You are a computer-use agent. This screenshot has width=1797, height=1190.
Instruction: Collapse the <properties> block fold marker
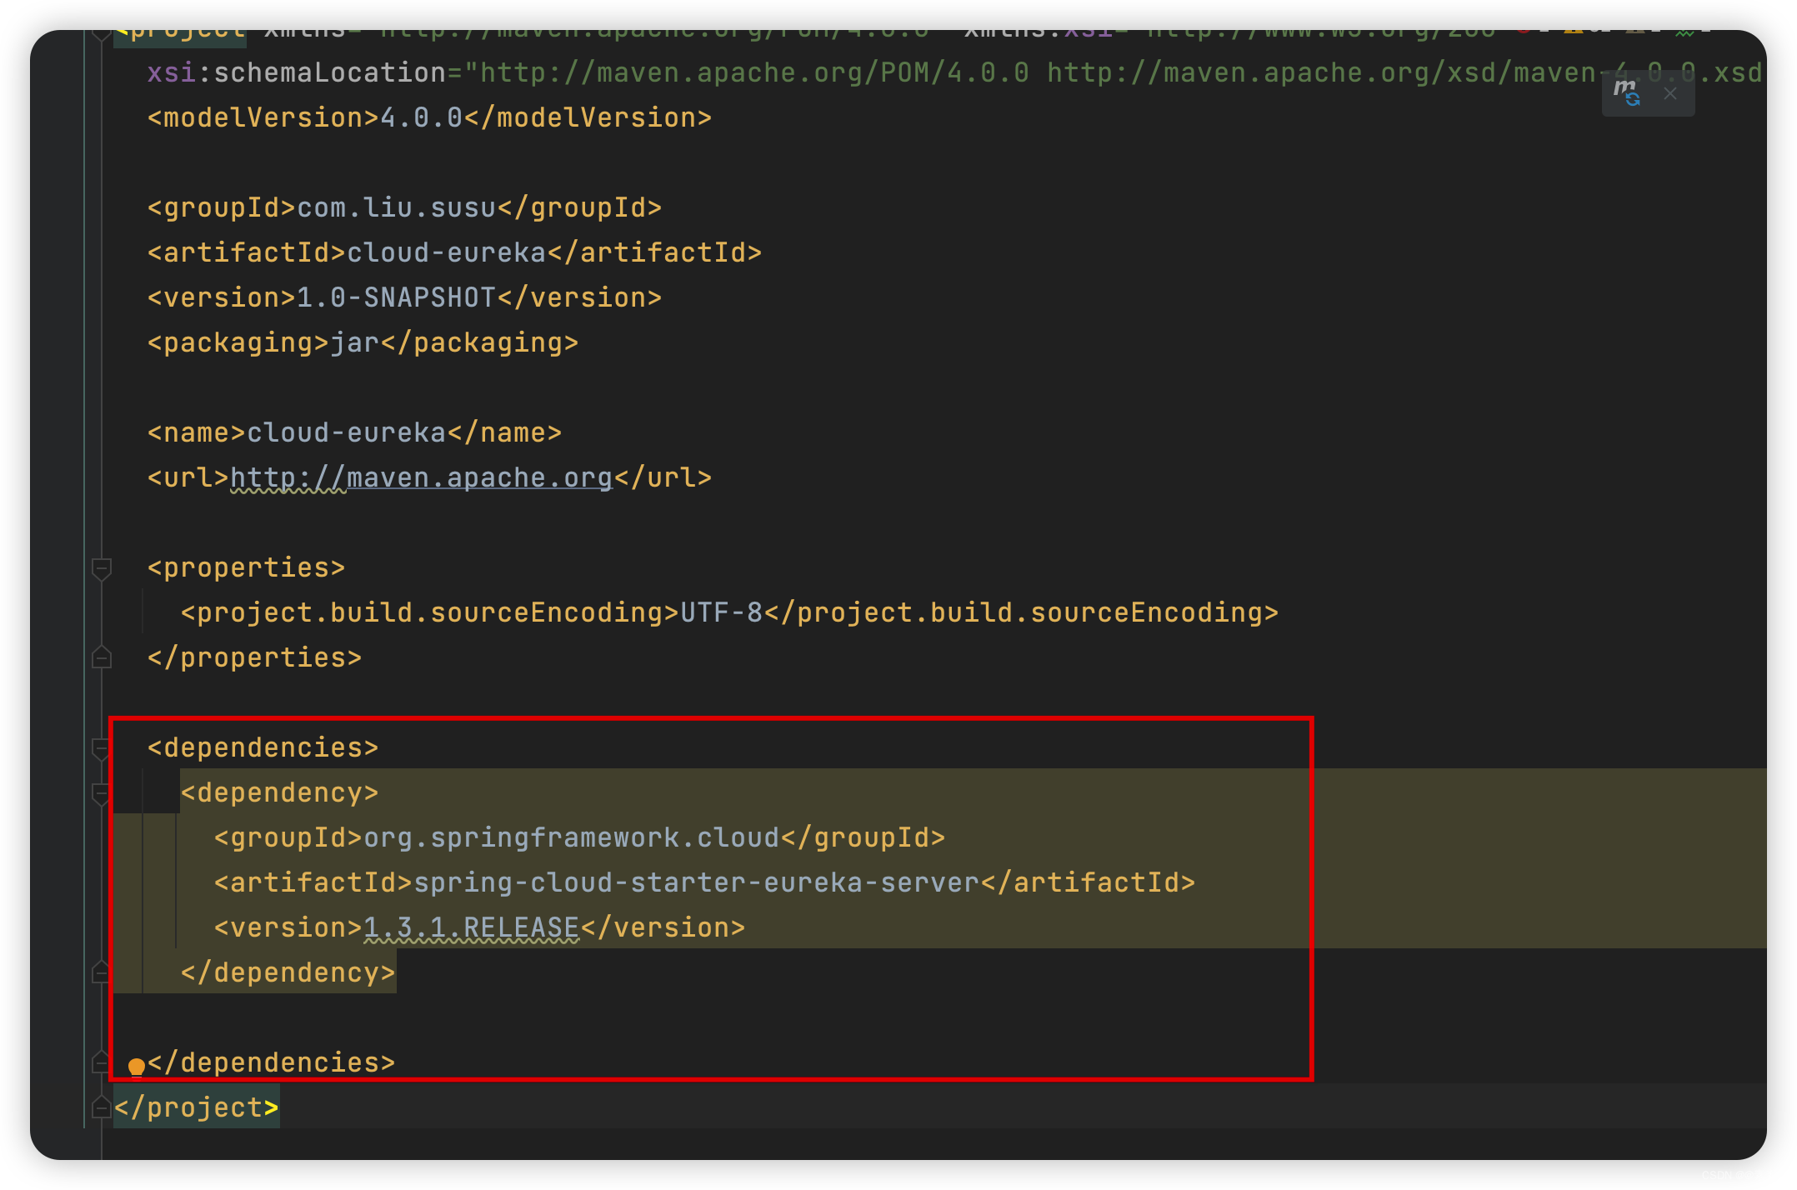coord(101,568)
